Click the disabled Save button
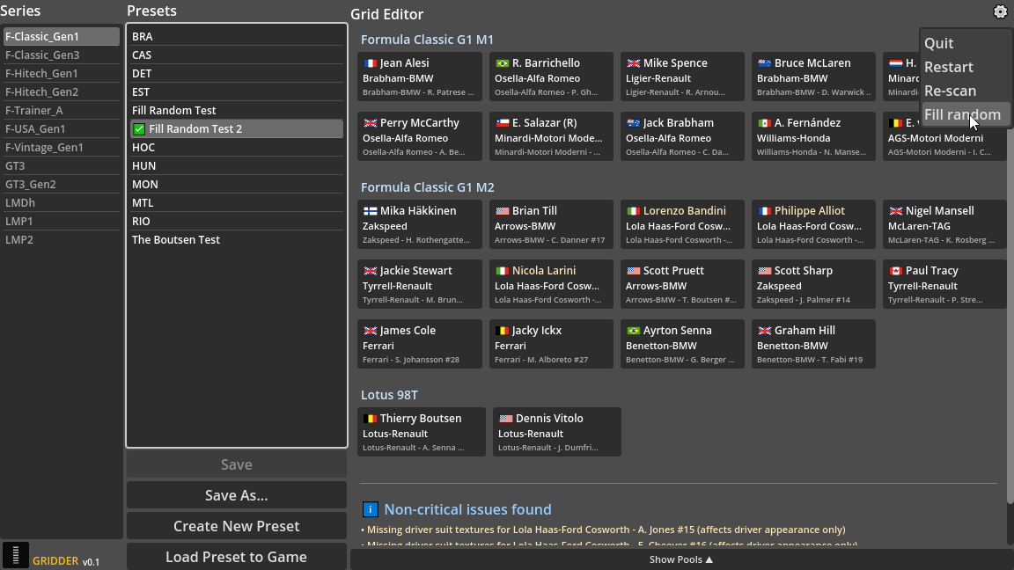The image size is (1014, 570). pyautogui.click(x=237, y=464)
